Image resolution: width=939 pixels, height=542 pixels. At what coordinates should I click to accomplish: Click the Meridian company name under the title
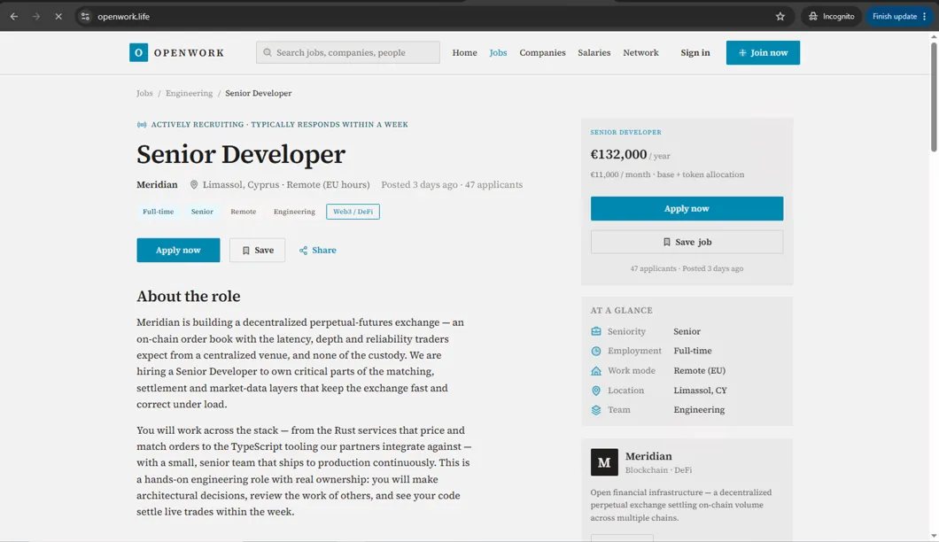(x=157, y=184)
